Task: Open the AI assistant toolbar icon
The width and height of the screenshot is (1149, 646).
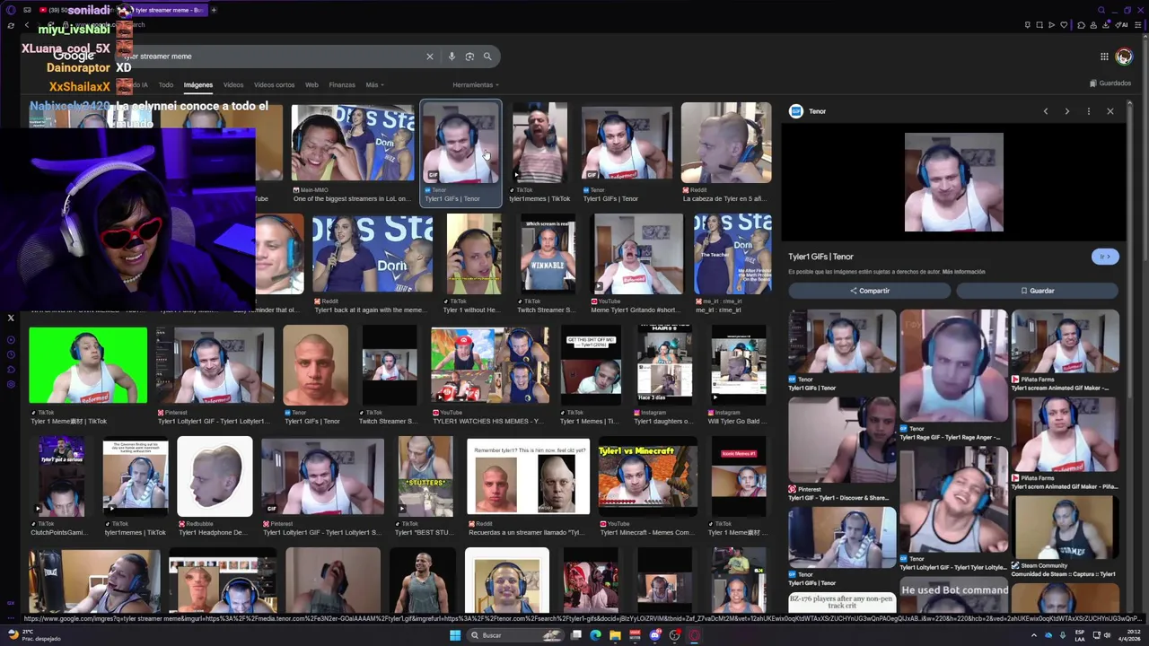Action: 1121,25
